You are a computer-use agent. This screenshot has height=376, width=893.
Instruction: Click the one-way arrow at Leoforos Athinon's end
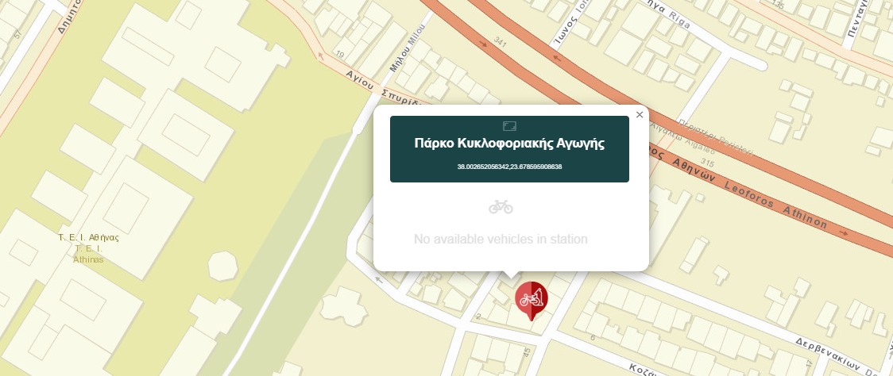point(844,232)
